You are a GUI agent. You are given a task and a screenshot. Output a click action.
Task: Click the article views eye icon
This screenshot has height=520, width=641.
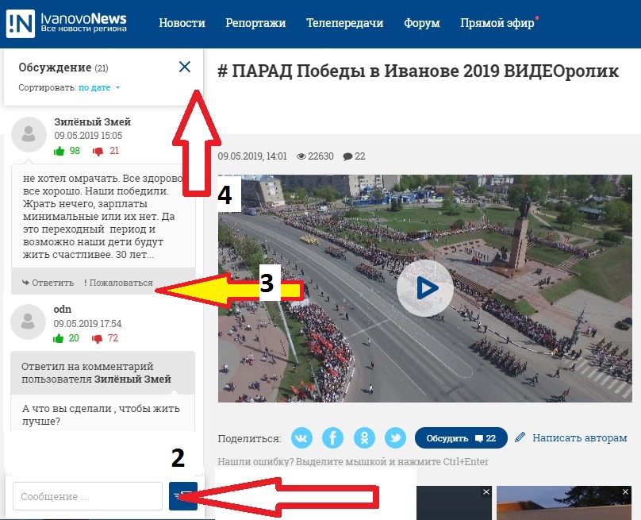pyautogui.click(x=301, y=156)
